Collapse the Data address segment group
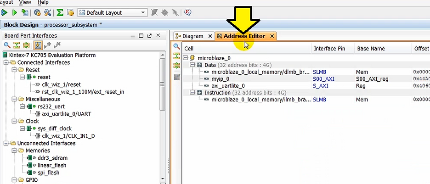The width and height of the screenshot is (430, 184). (x=192, y=65)
